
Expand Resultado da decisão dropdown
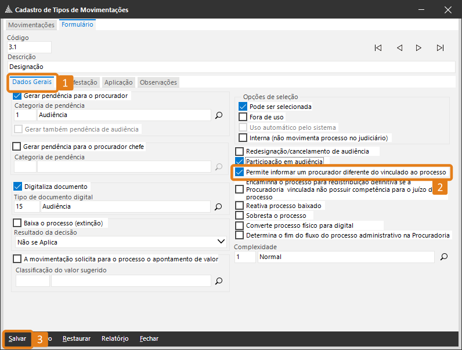point(221,242)
